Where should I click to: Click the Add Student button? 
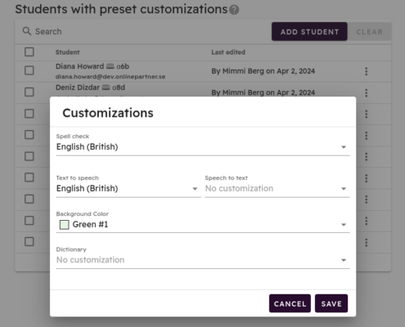click(x=309, y=32)
